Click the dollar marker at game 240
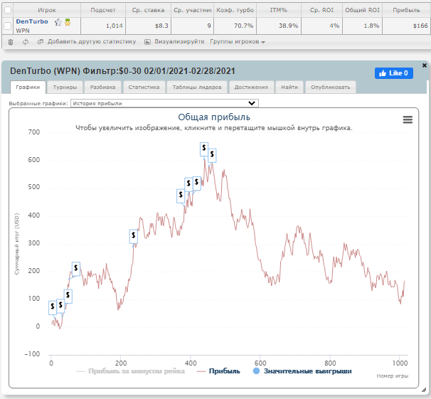The width and height of the screenshot is (431, 399). click(134, 236)
